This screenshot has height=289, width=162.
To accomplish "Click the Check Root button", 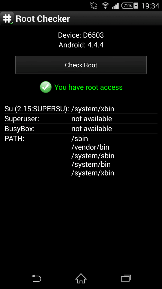I will pyautogui.click(x=81, y=65).
